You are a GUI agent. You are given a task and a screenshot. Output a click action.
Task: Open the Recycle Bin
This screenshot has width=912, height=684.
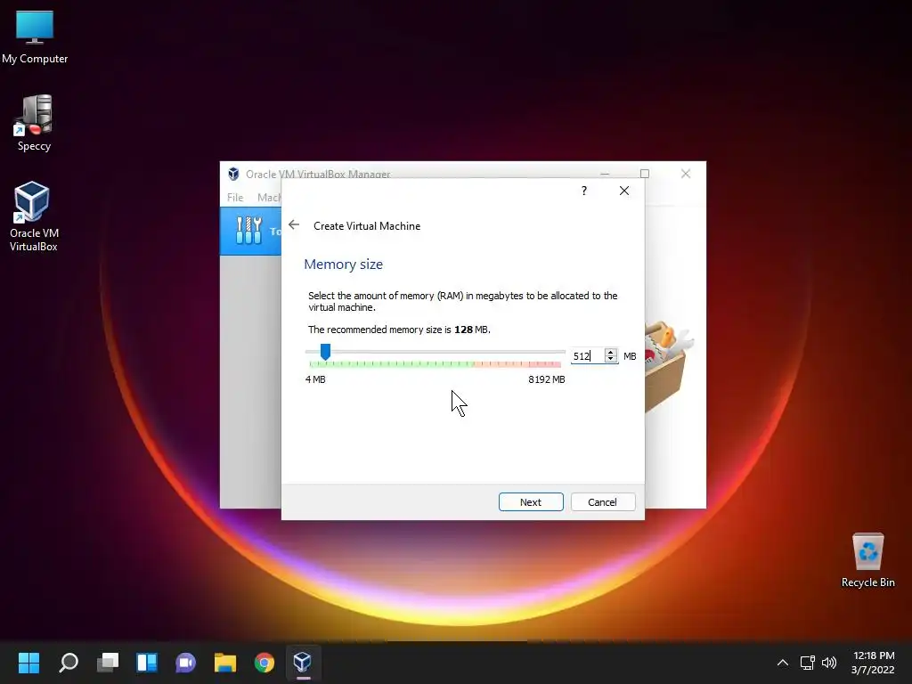[867, 560]
